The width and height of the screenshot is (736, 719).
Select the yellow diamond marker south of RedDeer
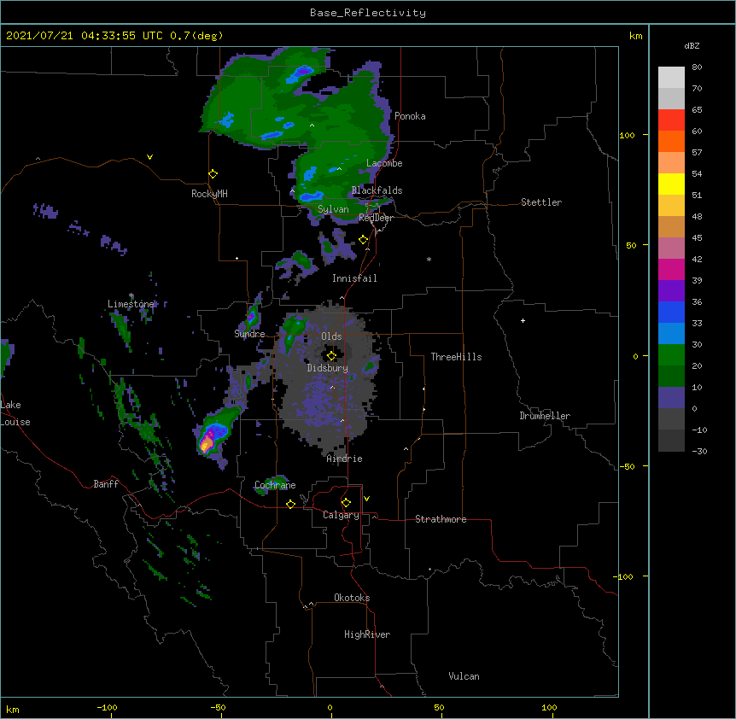point(364,240)
